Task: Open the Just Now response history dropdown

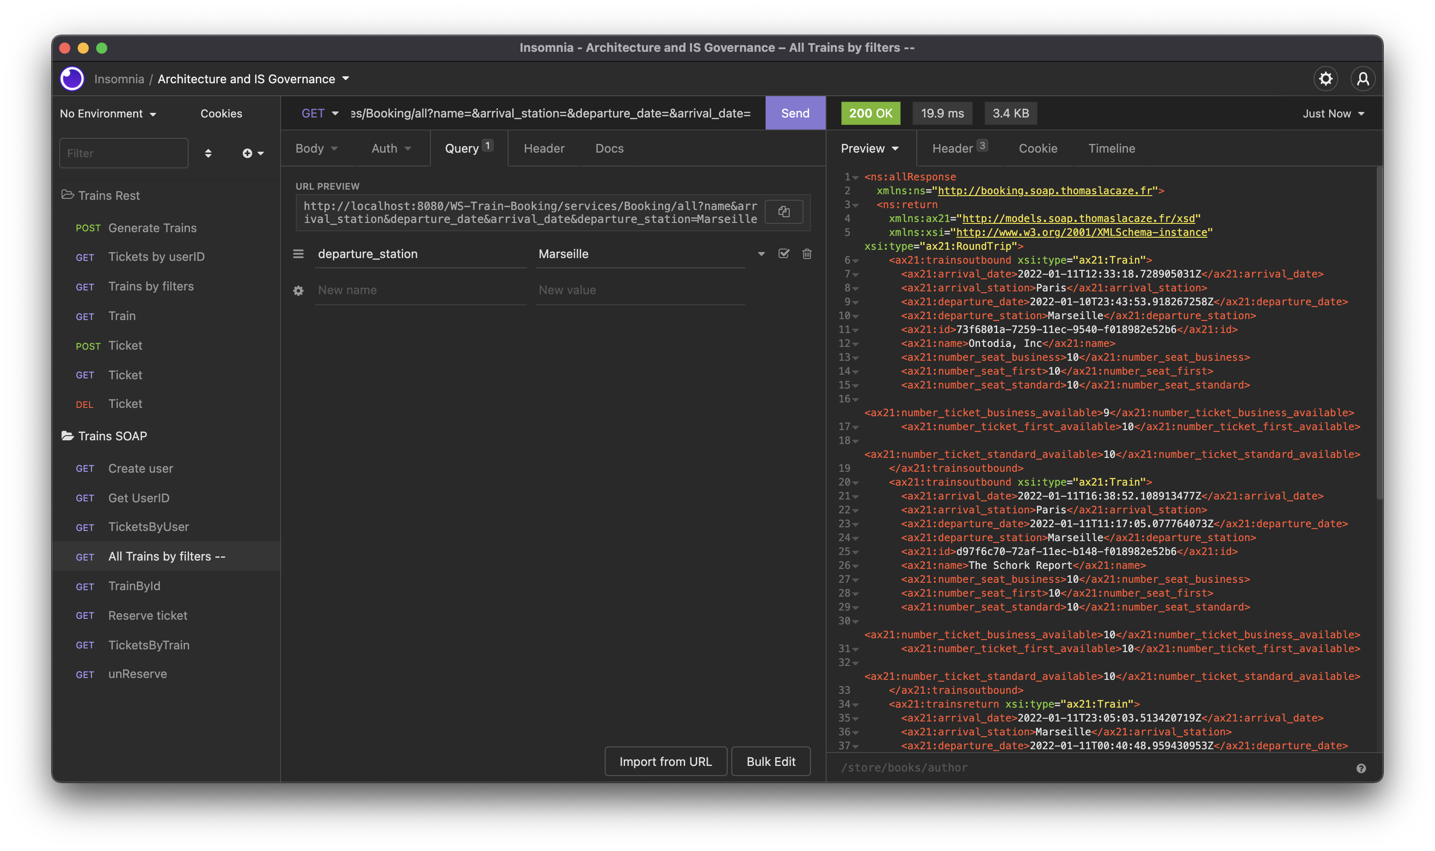Action: pos(1333,113)
